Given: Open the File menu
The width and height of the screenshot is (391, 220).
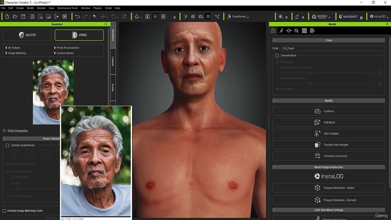Looking at the screenshot, I should pos(3,8).
